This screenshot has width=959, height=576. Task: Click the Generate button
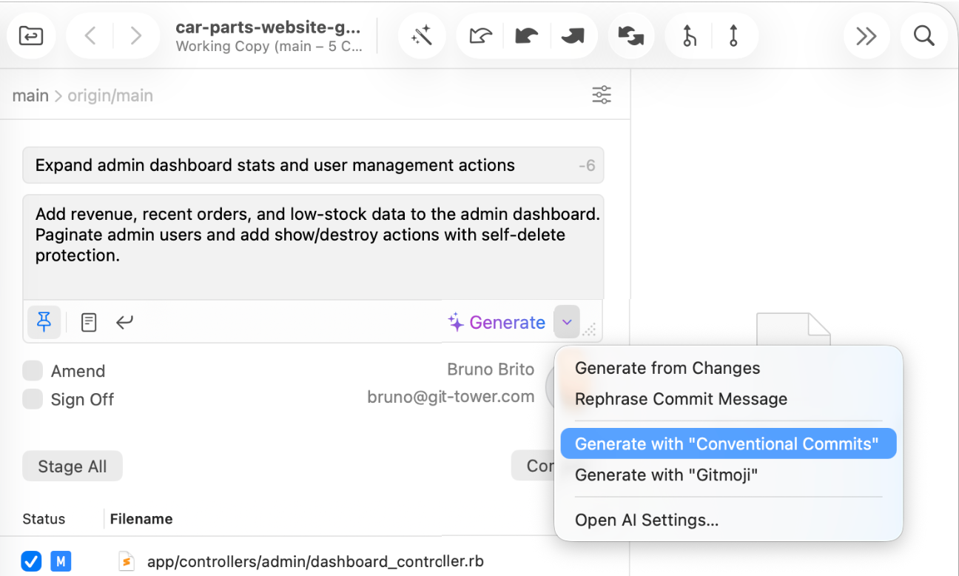(497, 322)
